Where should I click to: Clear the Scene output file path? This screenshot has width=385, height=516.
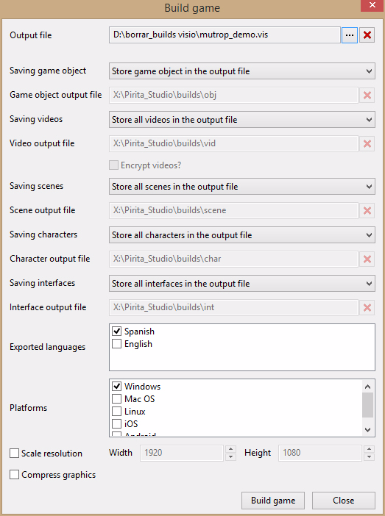(367, 211)
